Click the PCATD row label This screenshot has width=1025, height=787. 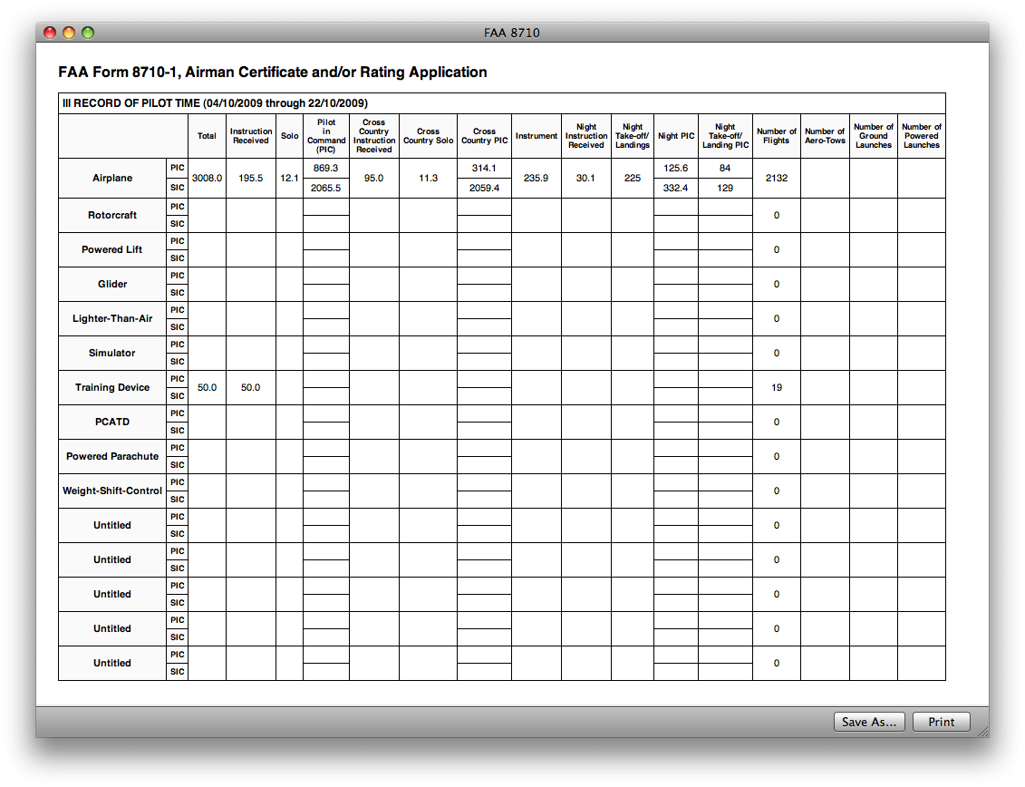click(x=112, y=422)
